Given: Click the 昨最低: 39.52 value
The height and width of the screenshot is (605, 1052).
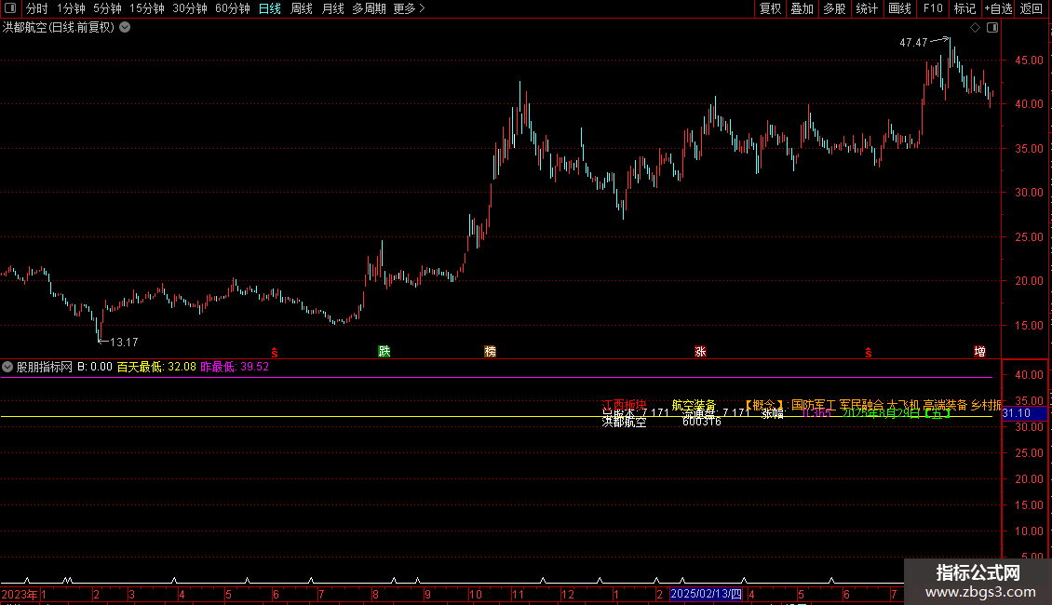Looking at the screenshot, I should click(x=235, y=367).
